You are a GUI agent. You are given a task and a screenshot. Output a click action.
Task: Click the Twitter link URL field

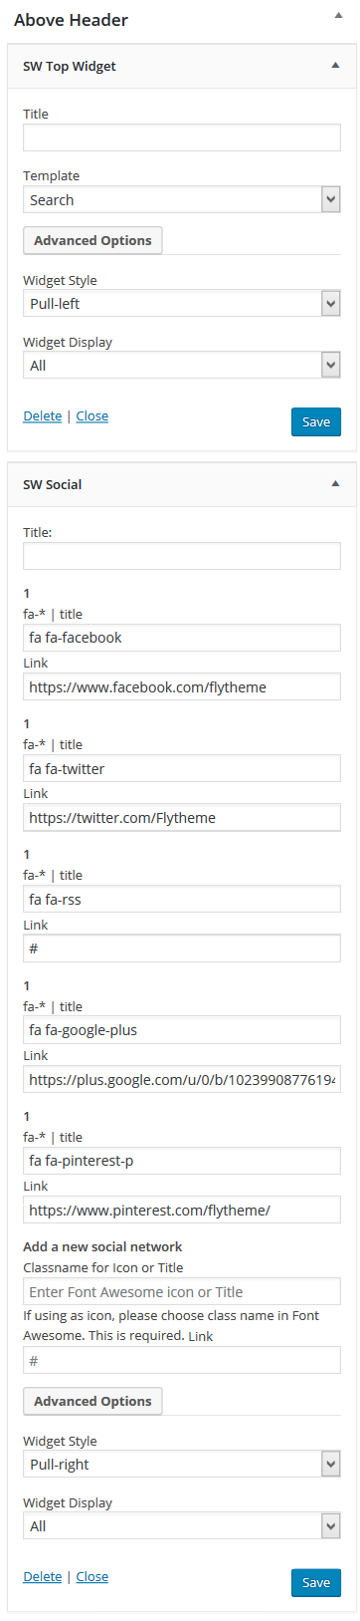click(x=182, y=818)
